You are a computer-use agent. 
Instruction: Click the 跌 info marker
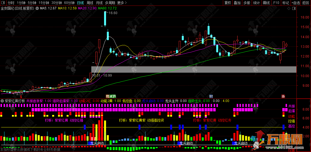(114, 96)
